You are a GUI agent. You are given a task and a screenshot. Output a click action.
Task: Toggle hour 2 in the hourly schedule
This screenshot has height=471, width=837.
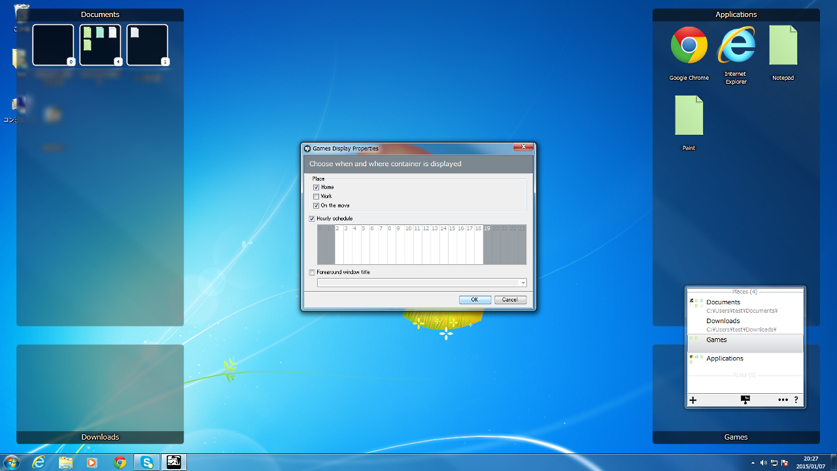point(339,245)
